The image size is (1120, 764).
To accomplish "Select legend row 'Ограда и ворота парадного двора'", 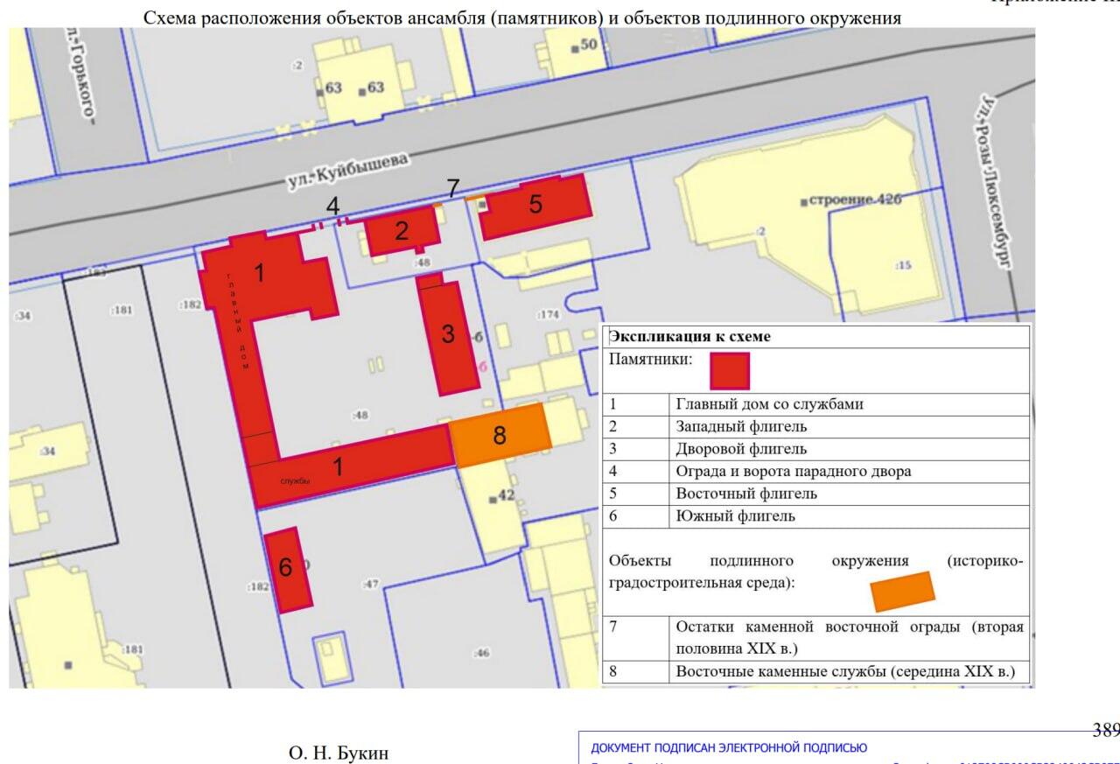I will [793, 471].
